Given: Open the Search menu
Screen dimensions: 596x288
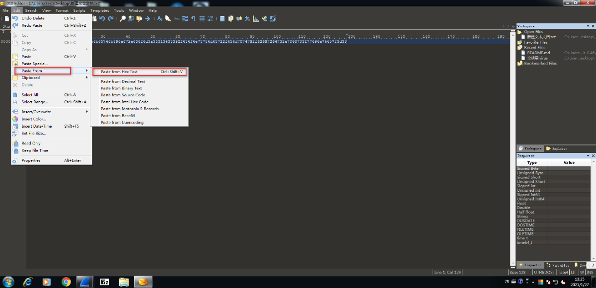Looking at the screenshot, I should [31, 10].
